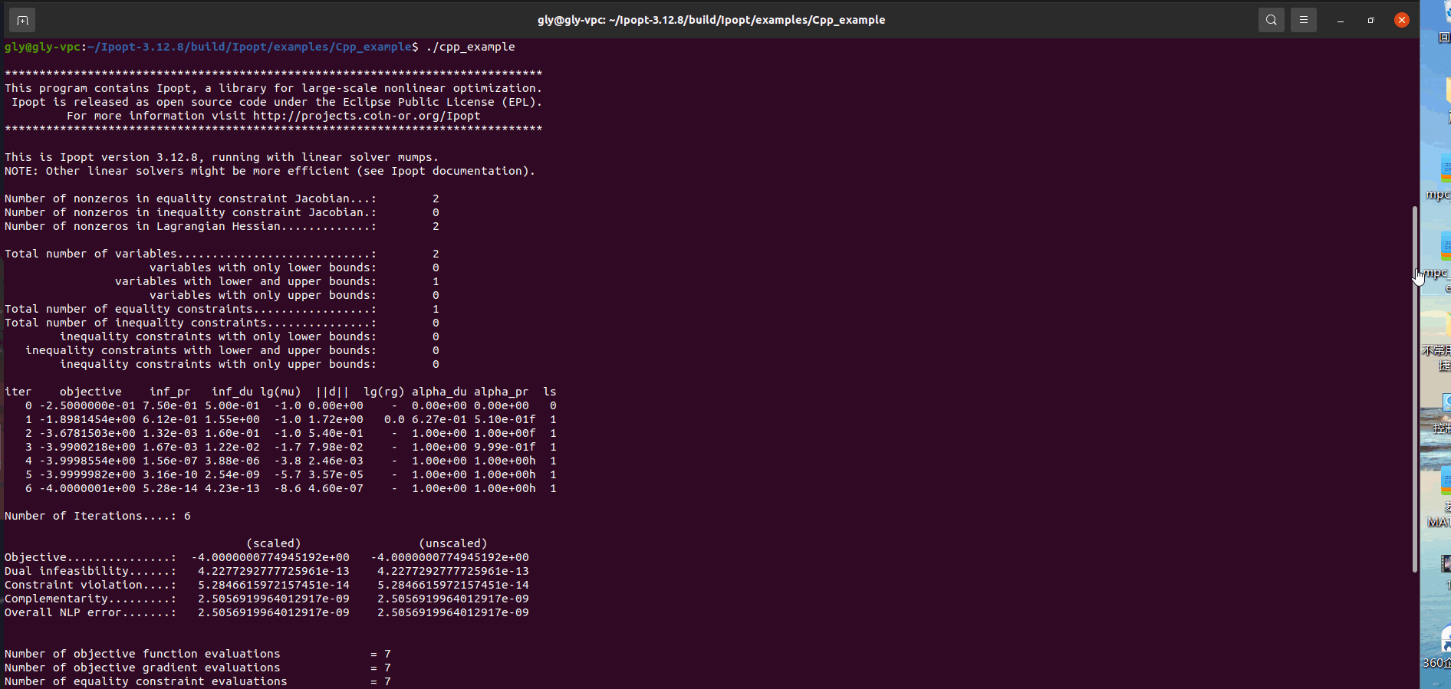Viewport: 1451px width, 689px height.
Task: Click 'nonzeros in equality constraint Jacobian' line
Action: [x=222, y=198]
